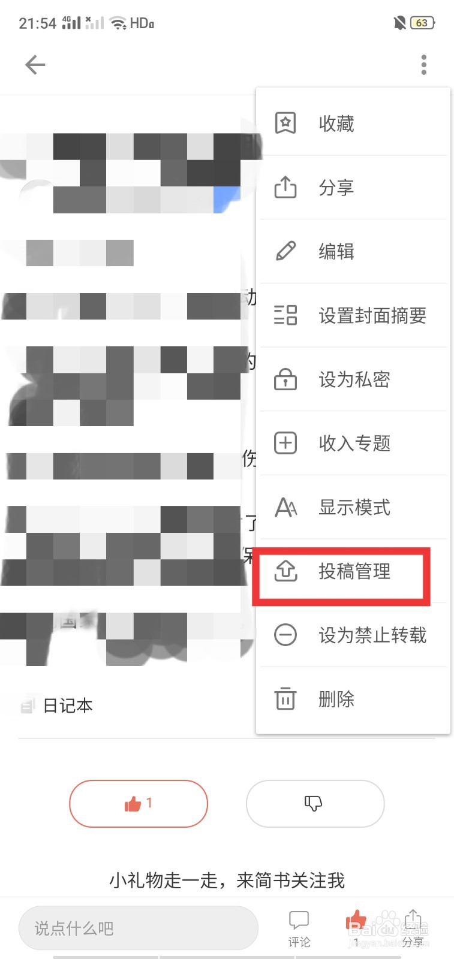Tap the 编辑 pencil icon
The height and width of the screenshot is (959, 454).
(x=285, y=251)
